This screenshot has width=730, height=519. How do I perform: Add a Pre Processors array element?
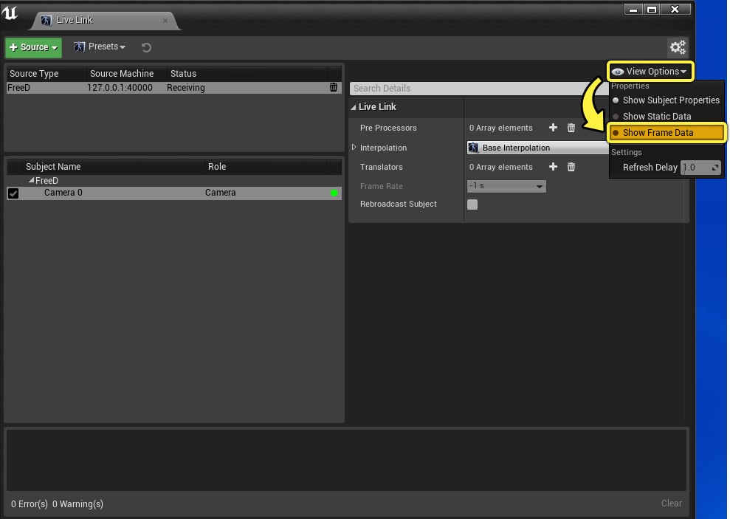[553, 128]
